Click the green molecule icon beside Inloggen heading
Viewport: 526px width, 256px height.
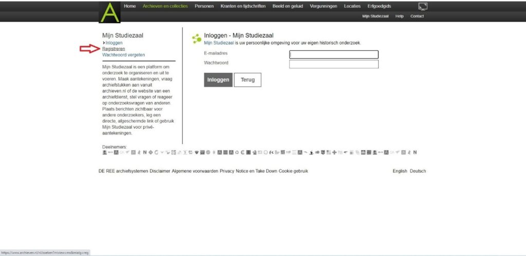(196, 38)
